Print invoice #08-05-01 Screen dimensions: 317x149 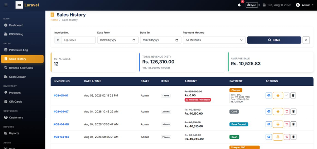coord(278,95)
